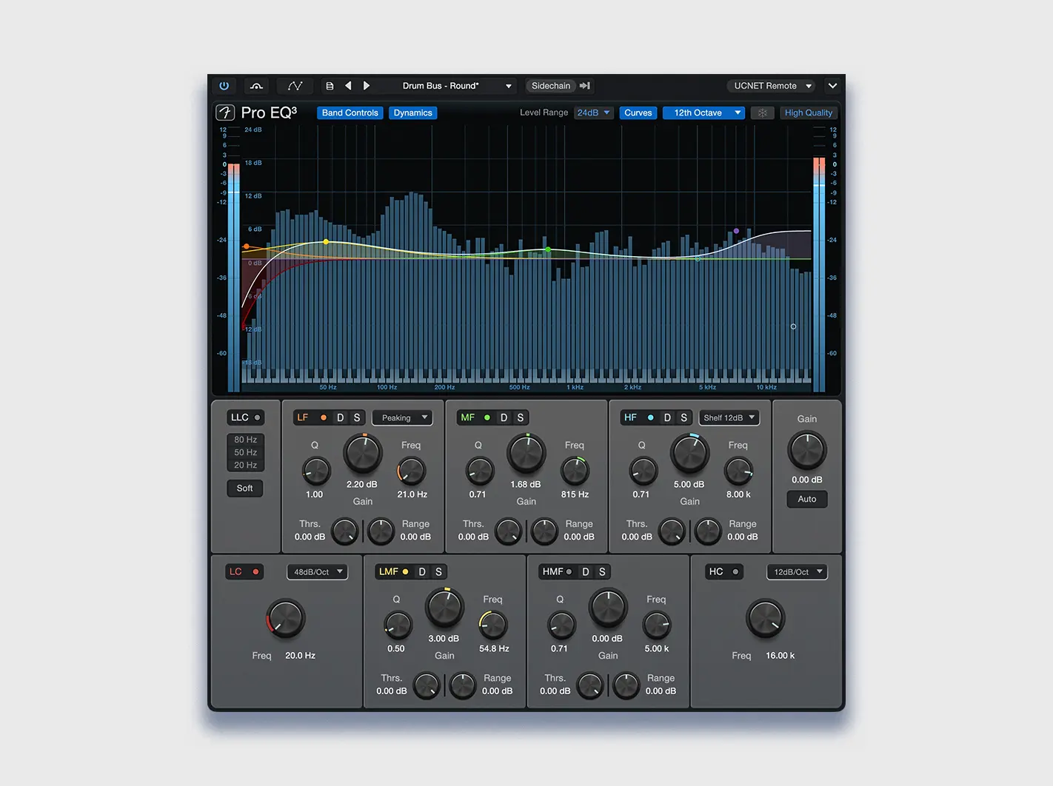Open the preset file icon
Image resolution: width=1053 pixels, height=786 pixels.
[x=330, y=85]
